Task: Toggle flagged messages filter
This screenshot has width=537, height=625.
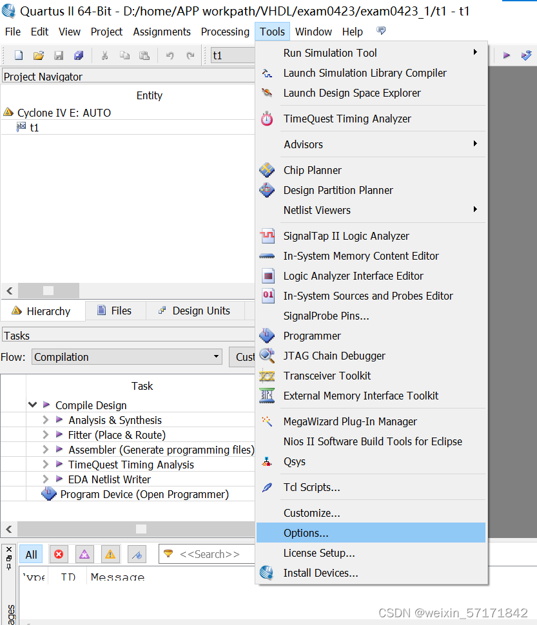Action: point(137,555)
